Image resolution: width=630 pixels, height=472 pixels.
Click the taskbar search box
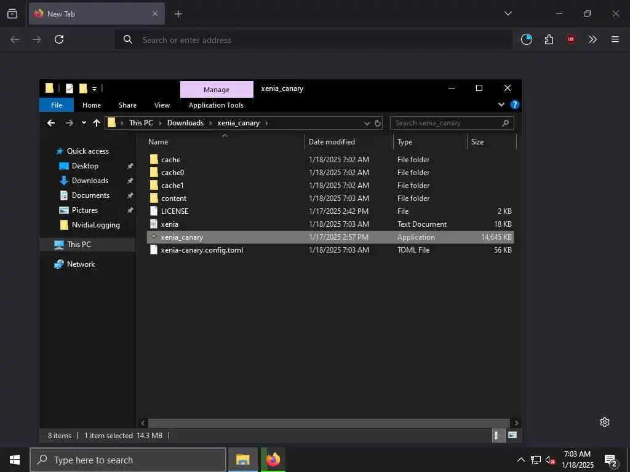[128, 460]
